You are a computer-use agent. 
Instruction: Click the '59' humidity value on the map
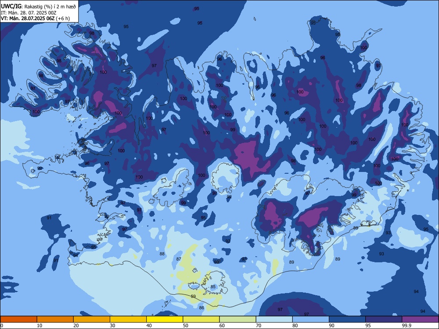[x=193, y=296]
